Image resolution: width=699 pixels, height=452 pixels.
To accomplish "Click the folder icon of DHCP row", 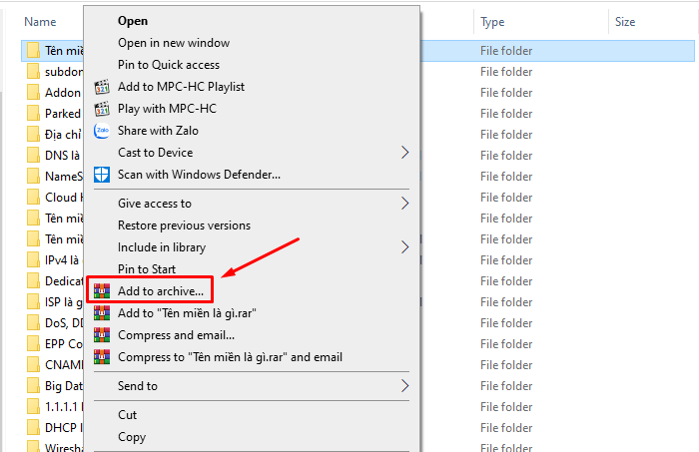I will (33, 427).
